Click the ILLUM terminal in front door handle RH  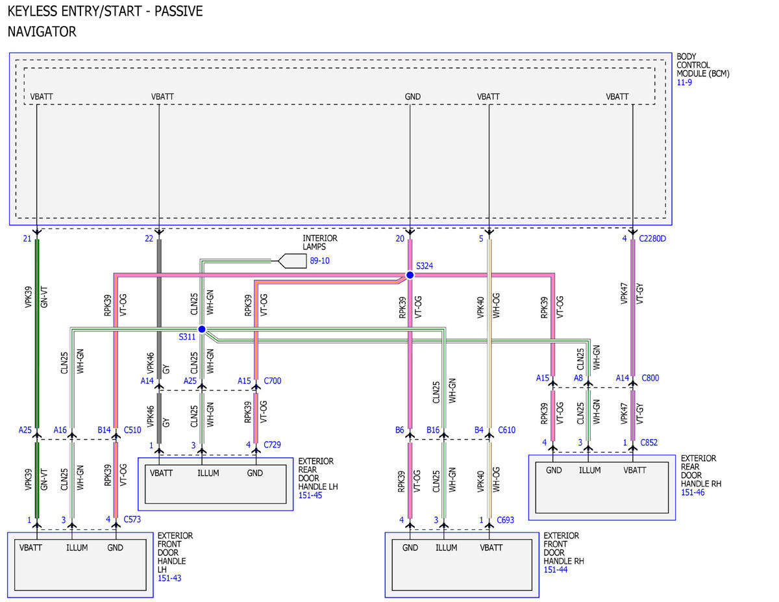(x=446, y=548)
